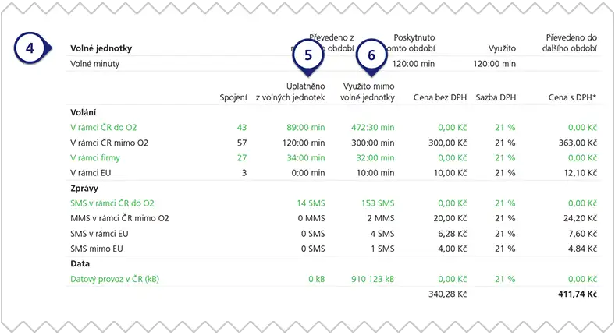Select the 'Volání' section heading

(x=85, y=111)
